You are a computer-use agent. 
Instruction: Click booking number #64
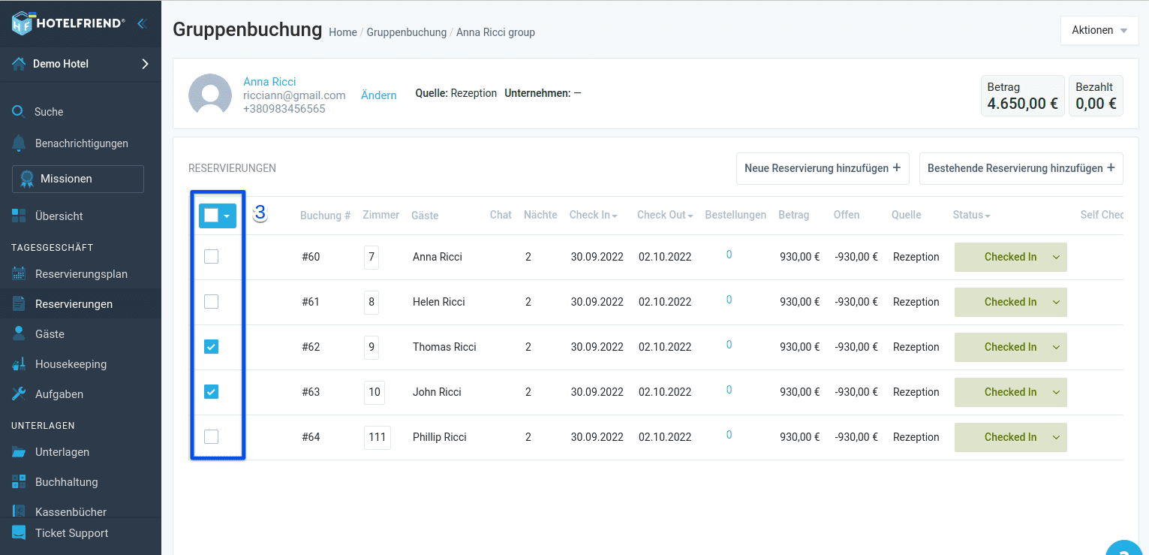click(x=311, y=437)
